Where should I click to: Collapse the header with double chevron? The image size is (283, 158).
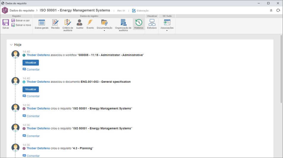[271, 11]
